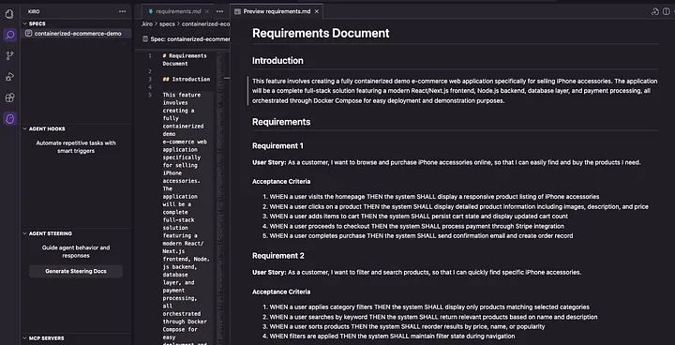Click the 'Requirement 2' heading in preview
This screenshot has width=675, height=345.
click(278, 256)
